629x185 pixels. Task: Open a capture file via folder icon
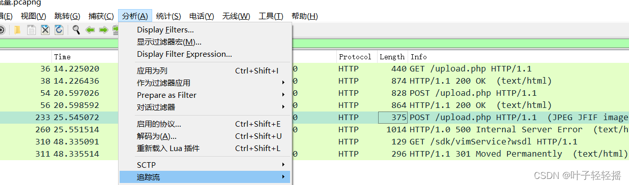17,30
